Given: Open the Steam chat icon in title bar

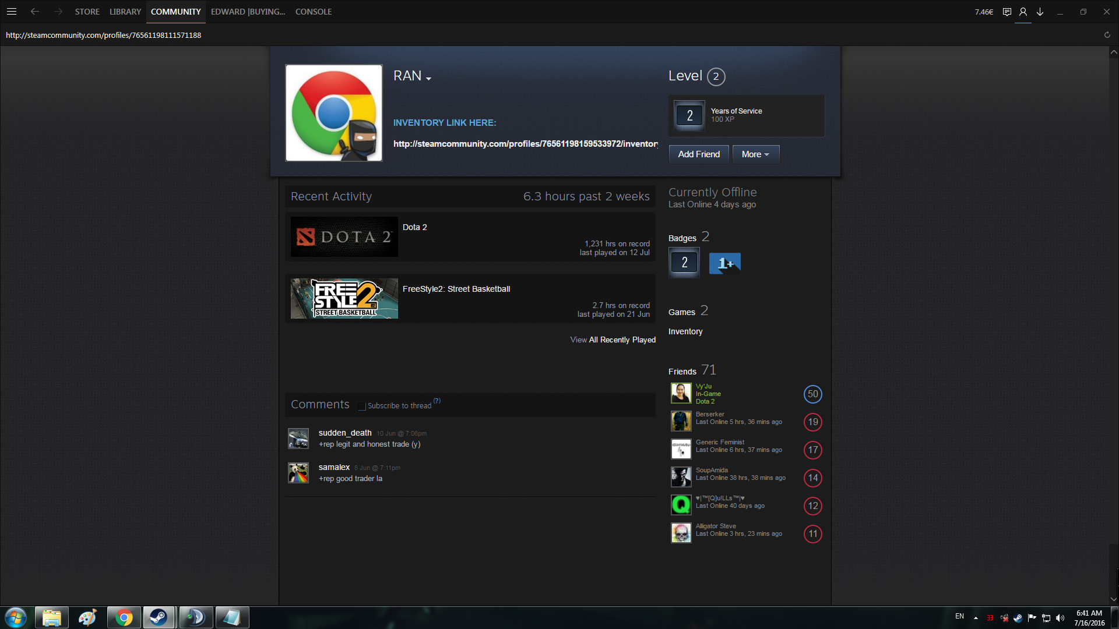Looking at the screenshot, I should click(x=1007, y=12).
